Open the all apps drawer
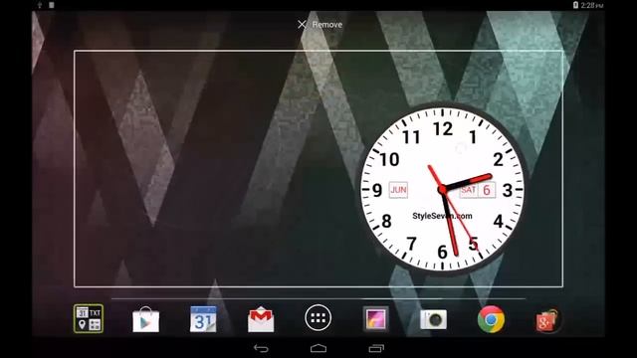This screenshot has width=637, height=358. (318, 318)
